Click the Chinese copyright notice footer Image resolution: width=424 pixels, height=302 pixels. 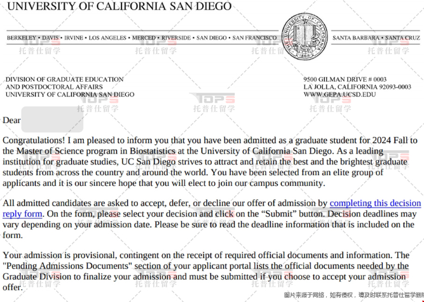(353, 295)
